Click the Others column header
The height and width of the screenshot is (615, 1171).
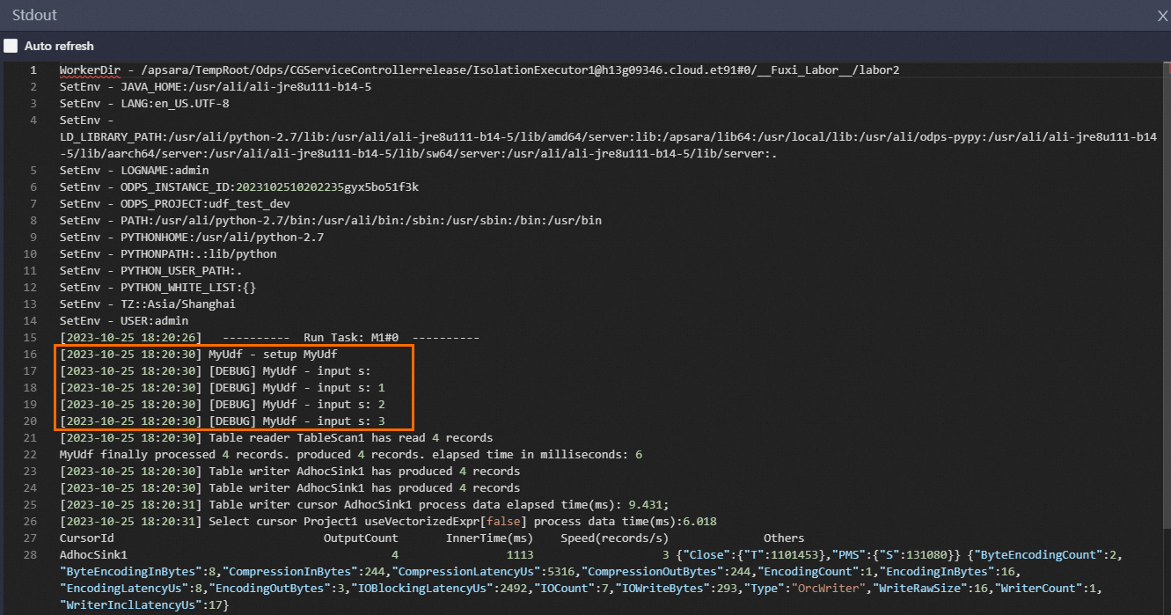tap(784, 538)
